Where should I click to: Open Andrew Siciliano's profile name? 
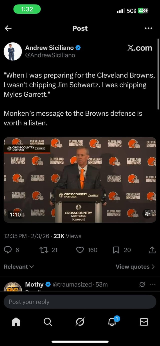click(x=49, y=48)
